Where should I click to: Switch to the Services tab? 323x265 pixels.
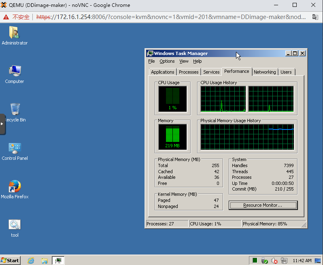[211, 72]
